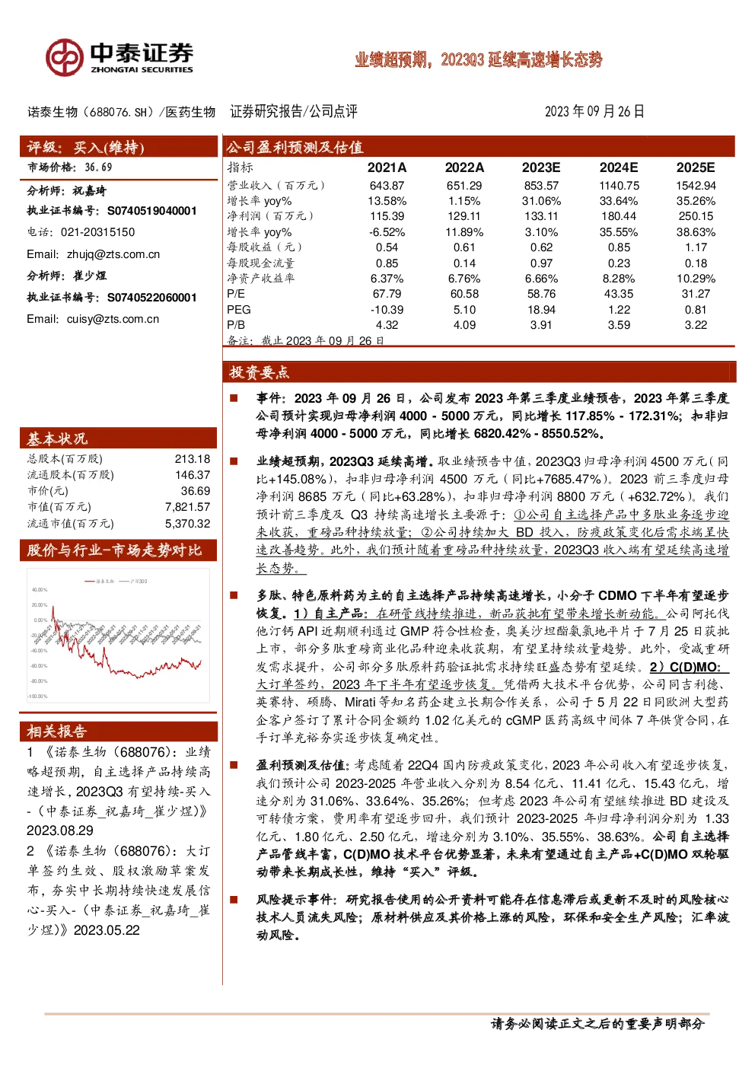
Task: Select 2021A revenue value 643.87
Action: click(387, 186)
